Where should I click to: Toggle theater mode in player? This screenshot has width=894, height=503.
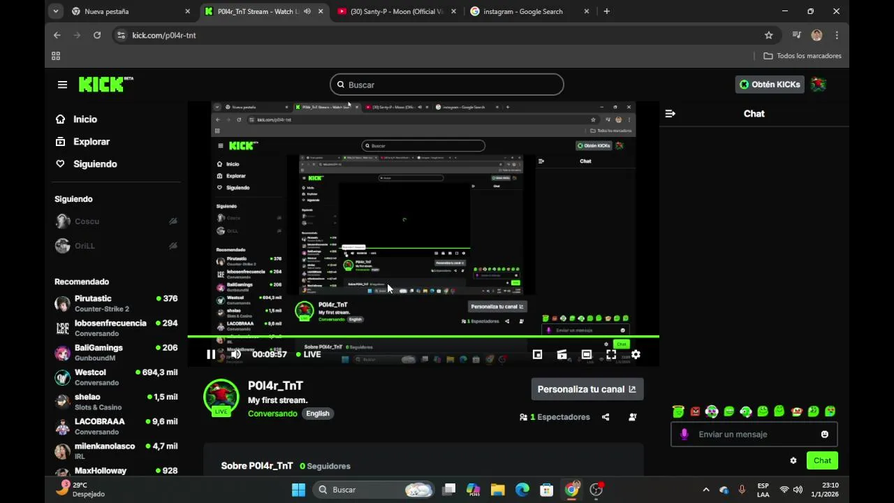point(587,354)
